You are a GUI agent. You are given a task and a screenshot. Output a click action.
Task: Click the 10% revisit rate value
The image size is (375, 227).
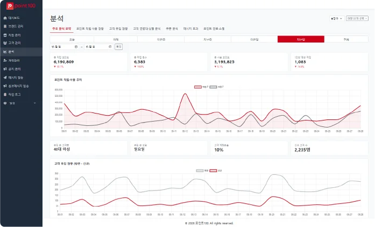[218, 150]
